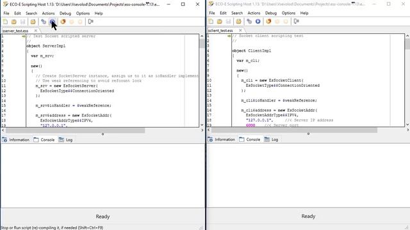Click Save icon in server window toolbar
410x230 pixels.
point(23,22)
